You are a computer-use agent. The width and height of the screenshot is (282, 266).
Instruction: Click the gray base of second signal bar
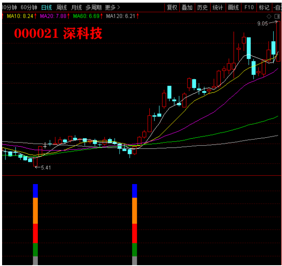click(x=135, y=261)
